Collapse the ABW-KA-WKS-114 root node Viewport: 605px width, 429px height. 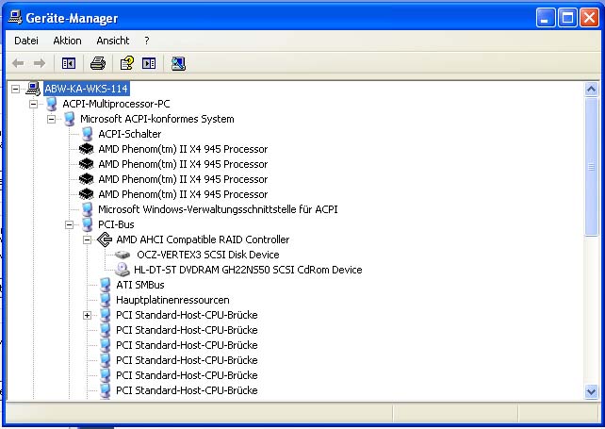point(15,90)
